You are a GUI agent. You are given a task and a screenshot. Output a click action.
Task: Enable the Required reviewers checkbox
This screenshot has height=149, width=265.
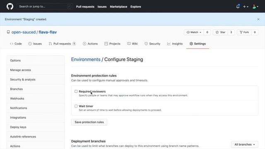click(76, 91)
